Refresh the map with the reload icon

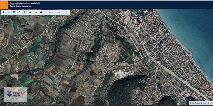14,12
